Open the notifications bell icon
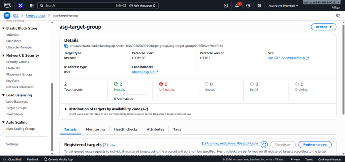 click(x=237, y=6)
